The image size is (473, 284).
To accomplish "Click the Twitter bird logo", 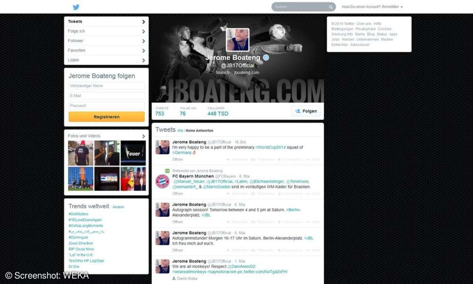I will (76, 7).
